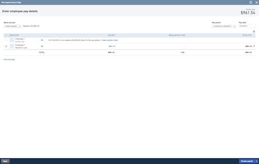Image resolution: width=259 pixels, height=164 pixels.
Task: Click the total regular hours 0.00 value
Action: (183, 53)
